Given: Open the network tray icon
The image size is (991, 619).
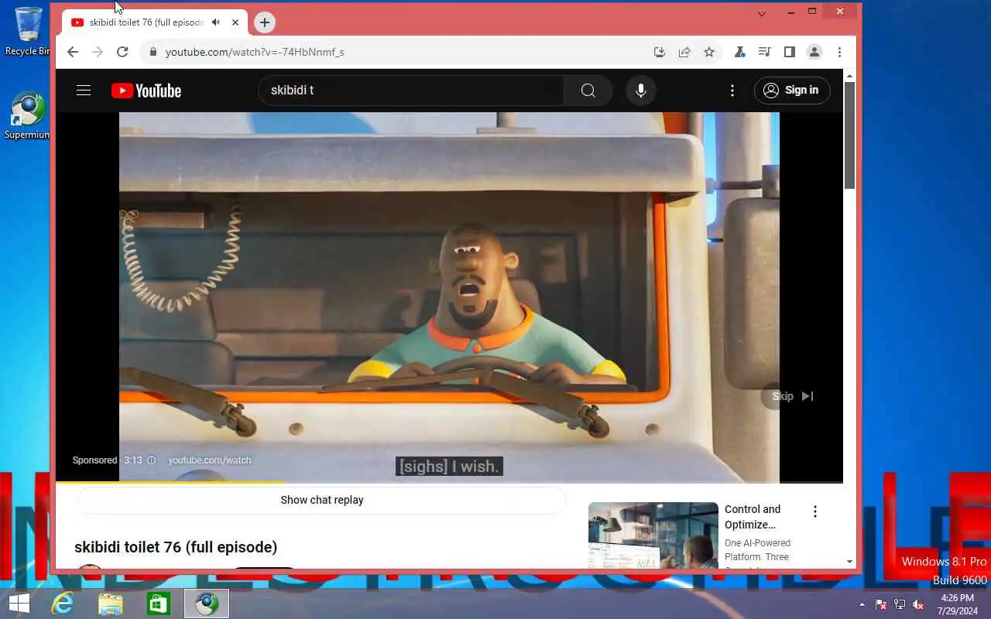Looking at the screenshot, I should (x=900, y=604).
